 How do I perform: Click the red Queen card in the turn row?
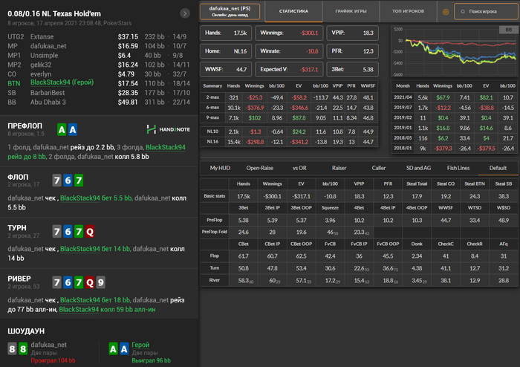point(90,231)
